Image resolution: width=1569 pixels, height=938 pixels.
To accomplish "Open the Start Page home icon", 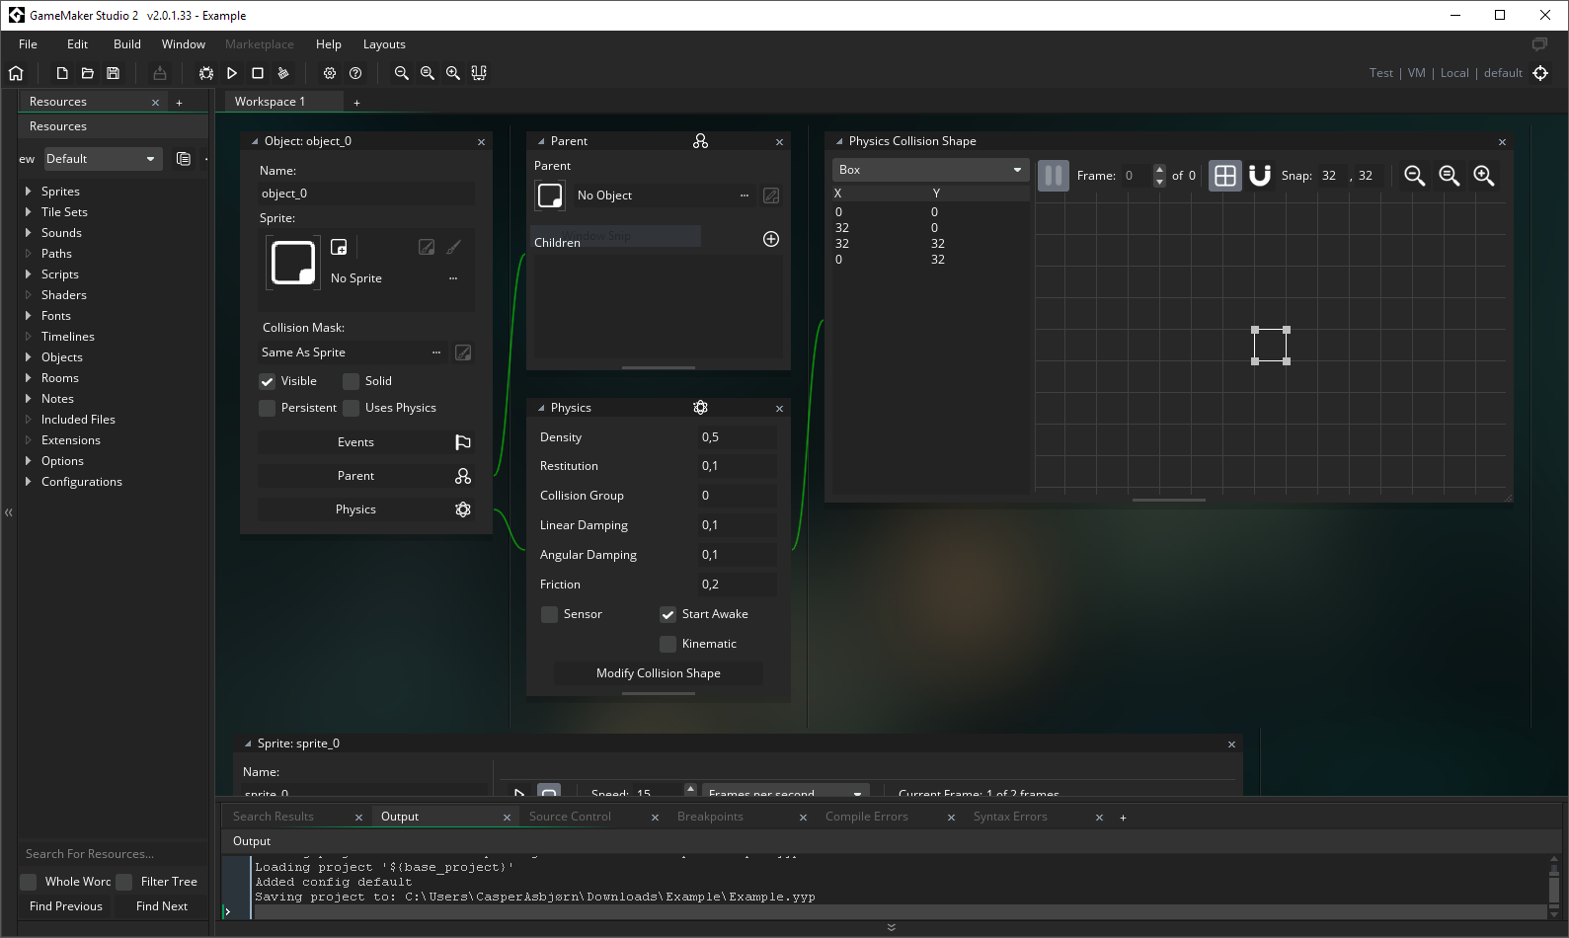I will pos(16,73).
